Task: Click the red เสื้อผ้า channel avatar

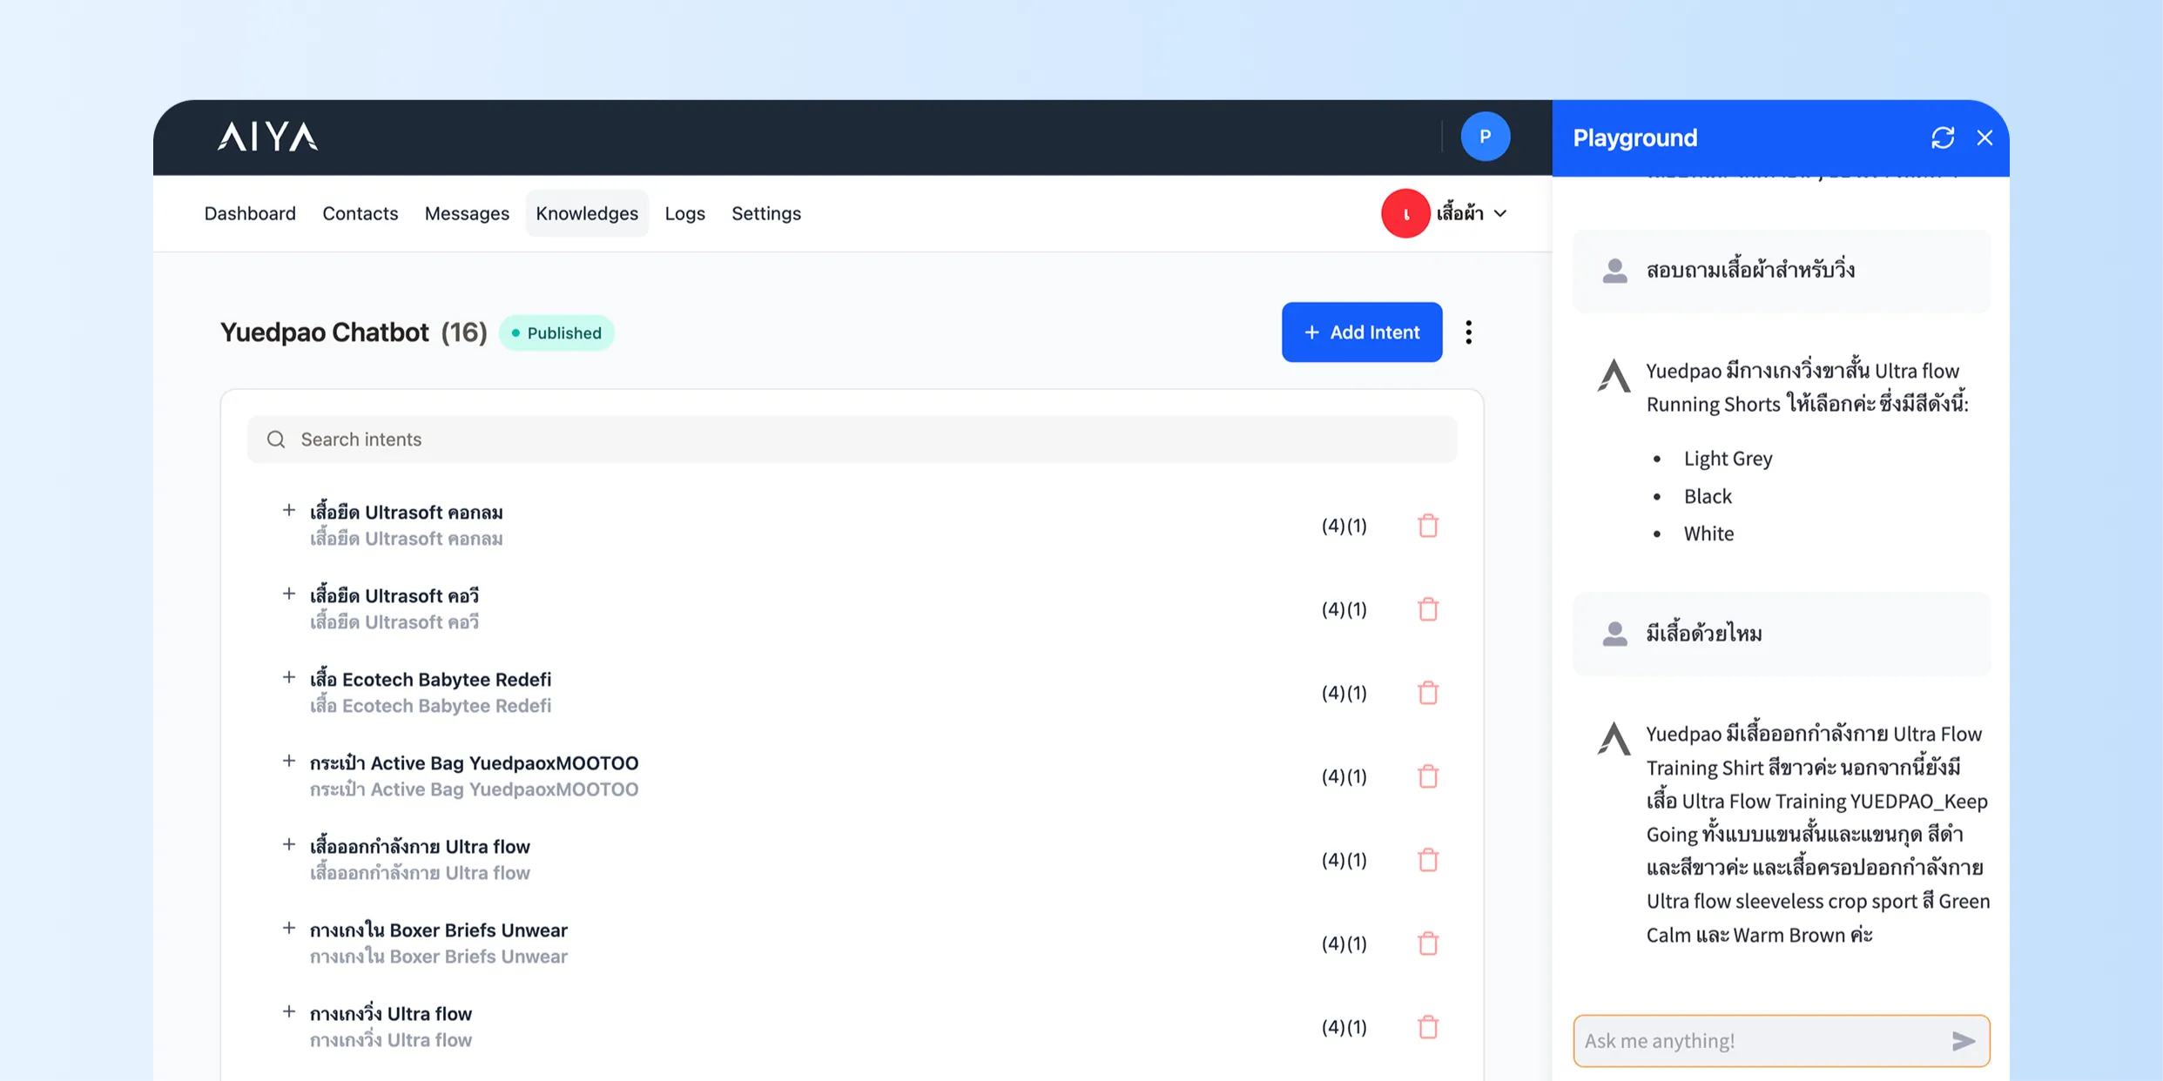Action: (1405, 213)
